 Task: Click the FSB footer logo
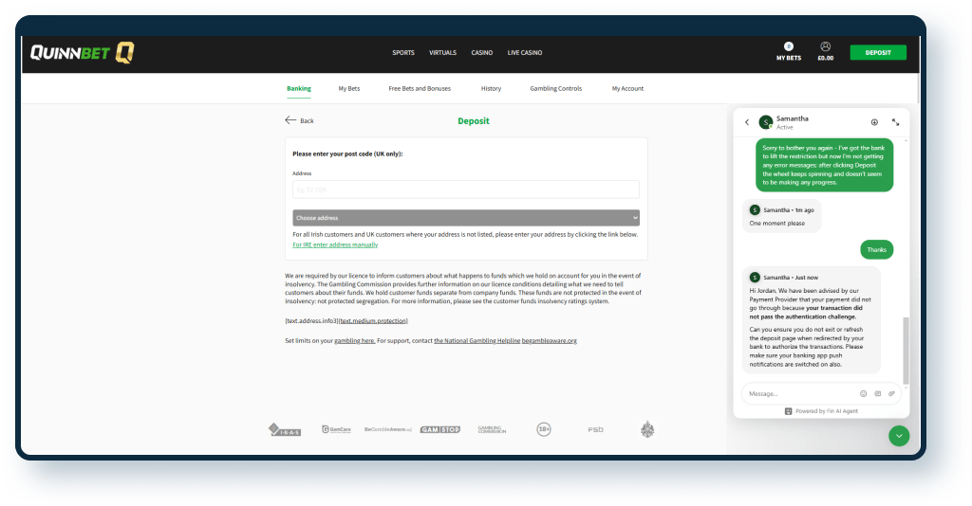coord(595,429)
